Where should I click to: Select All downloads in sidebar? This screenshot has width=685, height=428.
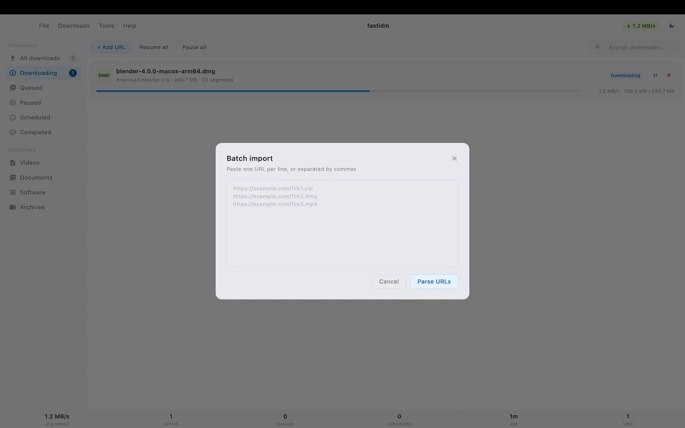[x=43, y=58]
